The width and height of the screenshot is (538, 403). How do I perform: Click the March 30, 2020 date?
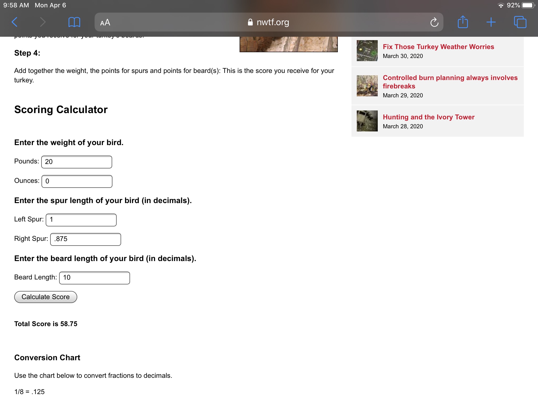[403, 56]
